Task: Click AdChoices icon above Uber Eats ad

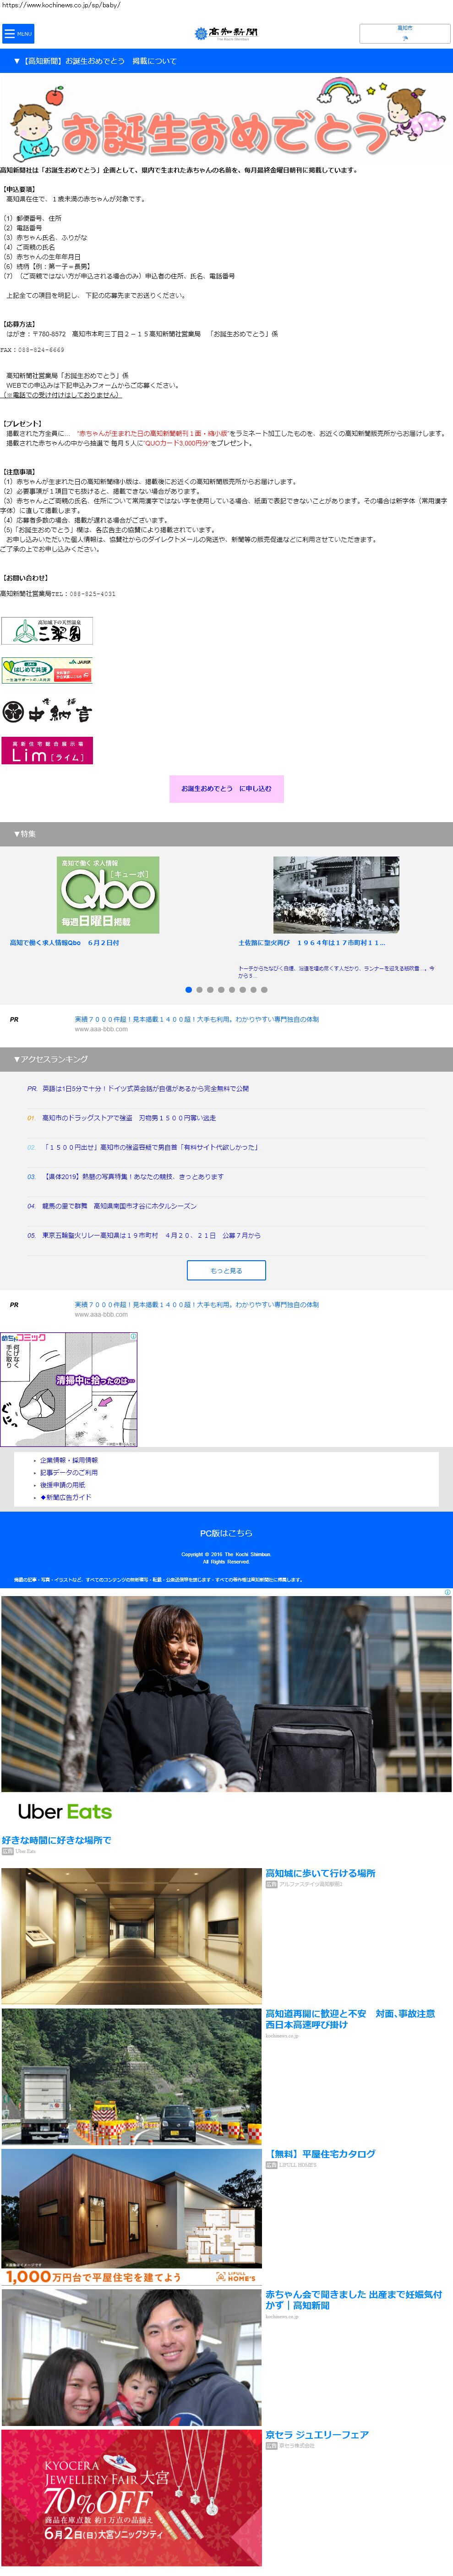Action: (447, 1592)
